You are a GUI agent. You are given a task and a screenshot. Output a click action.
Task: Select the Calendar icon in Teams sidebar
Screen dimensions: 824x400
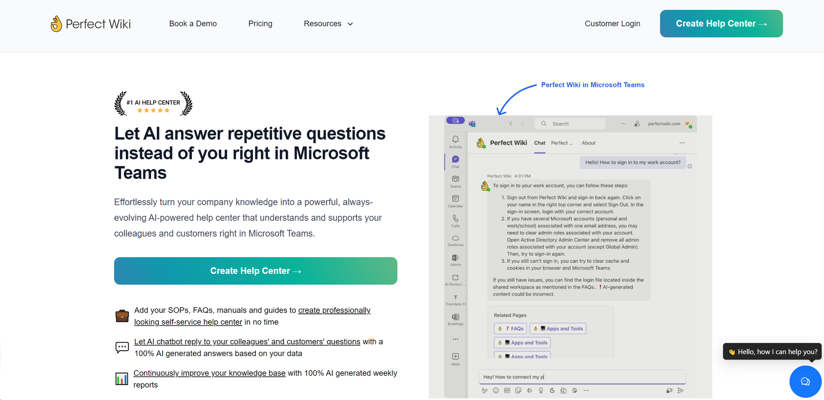455,199
